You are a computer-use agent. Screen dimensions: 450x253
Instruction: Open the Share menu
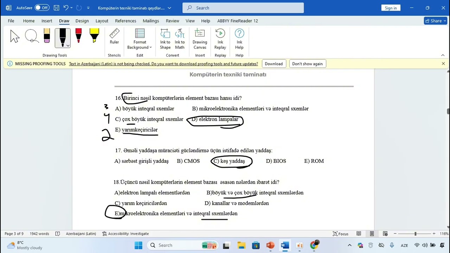pyautogui.click(x=435, y=21)
